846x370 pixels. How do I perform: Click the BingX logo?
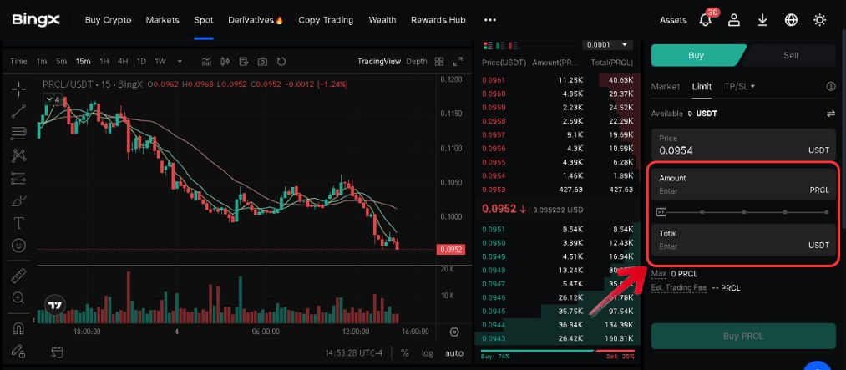[x=36, y=20]
